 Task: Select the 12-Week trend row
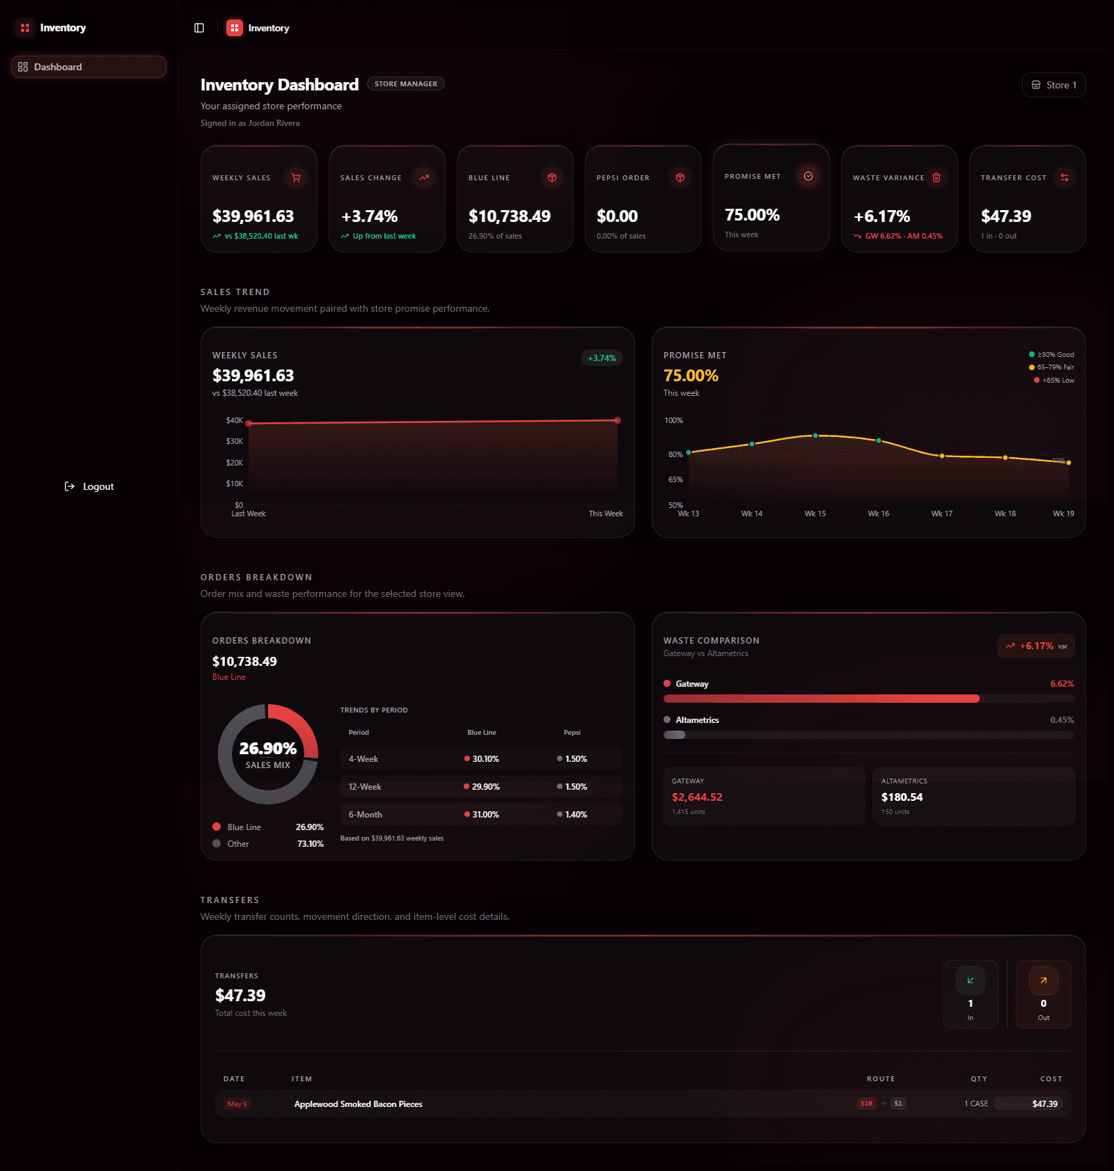[482, 787]
